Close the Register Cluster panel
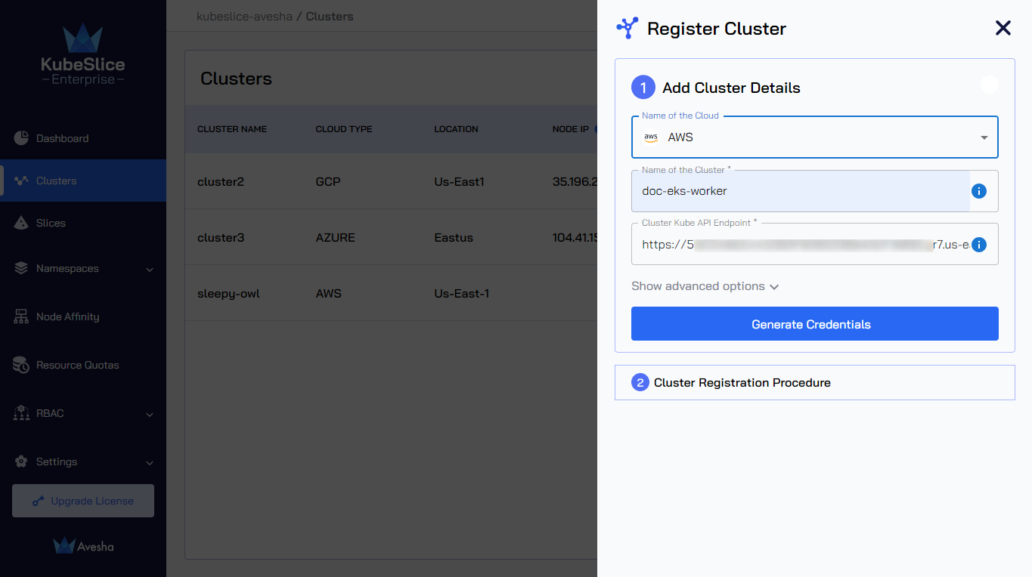This screenshot has width=1032, height=577. (x=1003, y=29)
